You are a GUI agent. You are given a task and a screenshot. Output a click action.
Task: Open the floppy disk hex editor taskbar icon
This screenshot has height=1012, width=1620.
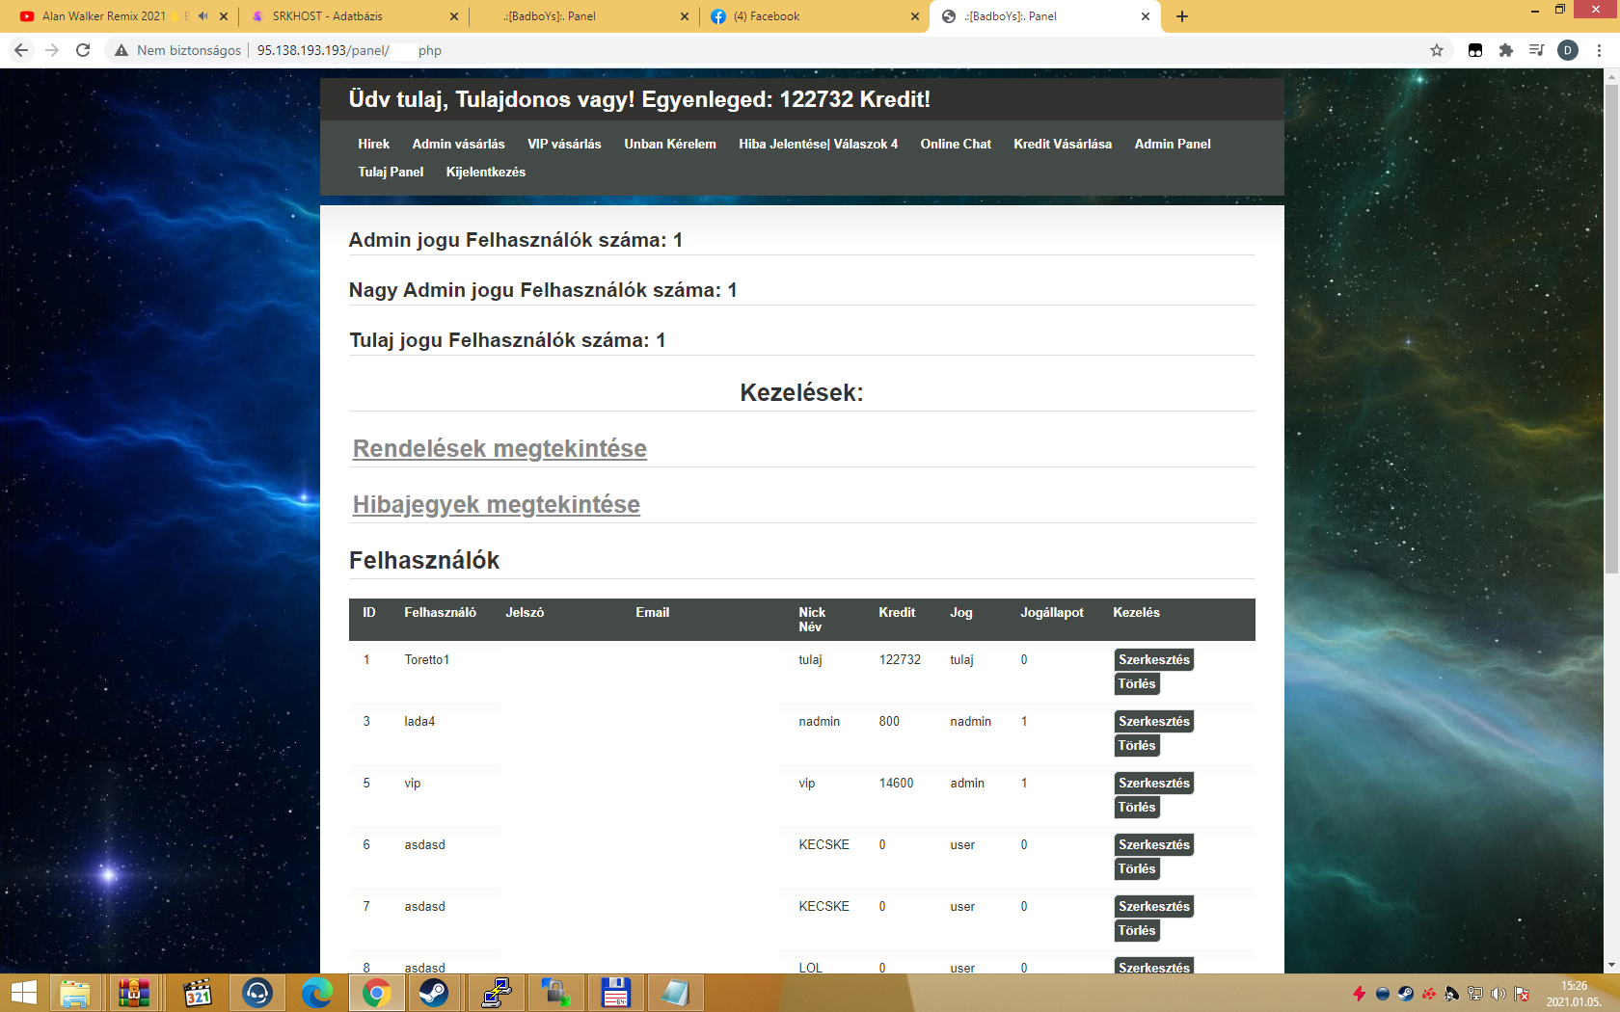pyautogui.click(x=615, y=993)
